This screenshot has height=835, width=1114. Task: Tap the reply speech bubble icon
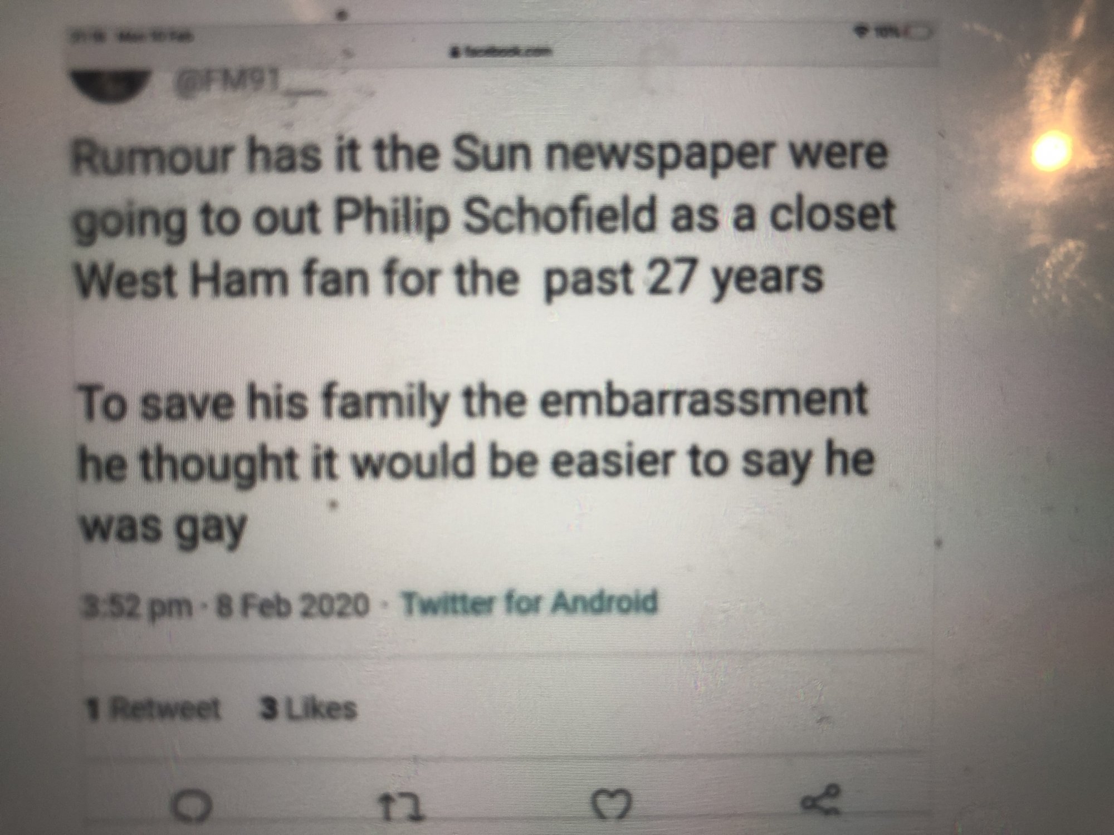pyautogui.click(x=194, y=803)
